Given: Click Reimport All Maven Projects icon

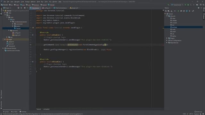Looking at the screenshot, I should click(166, 11).
